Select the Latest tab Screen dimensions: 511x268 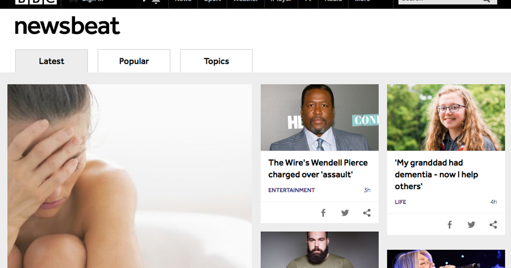[52, 61]
